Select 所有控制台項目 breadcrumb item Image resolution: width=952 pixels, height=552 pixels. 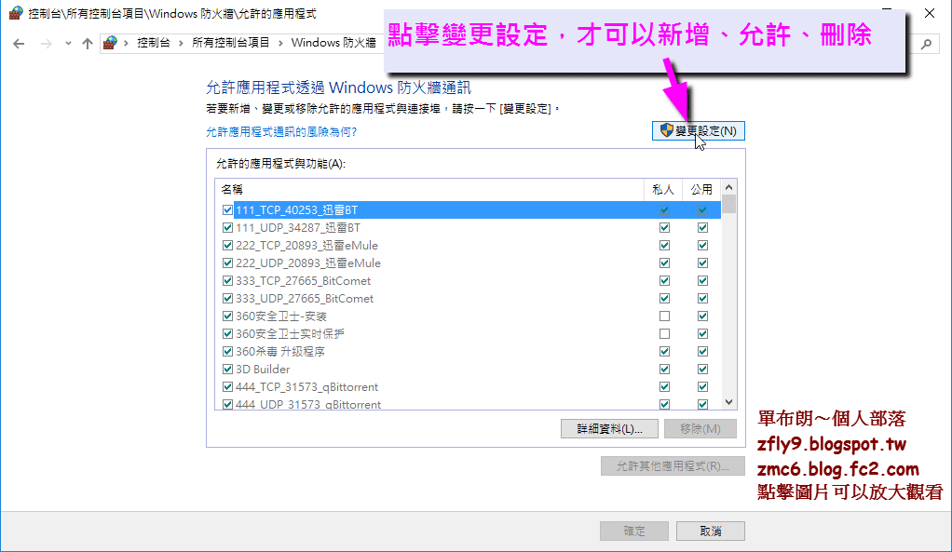point(231,43)
